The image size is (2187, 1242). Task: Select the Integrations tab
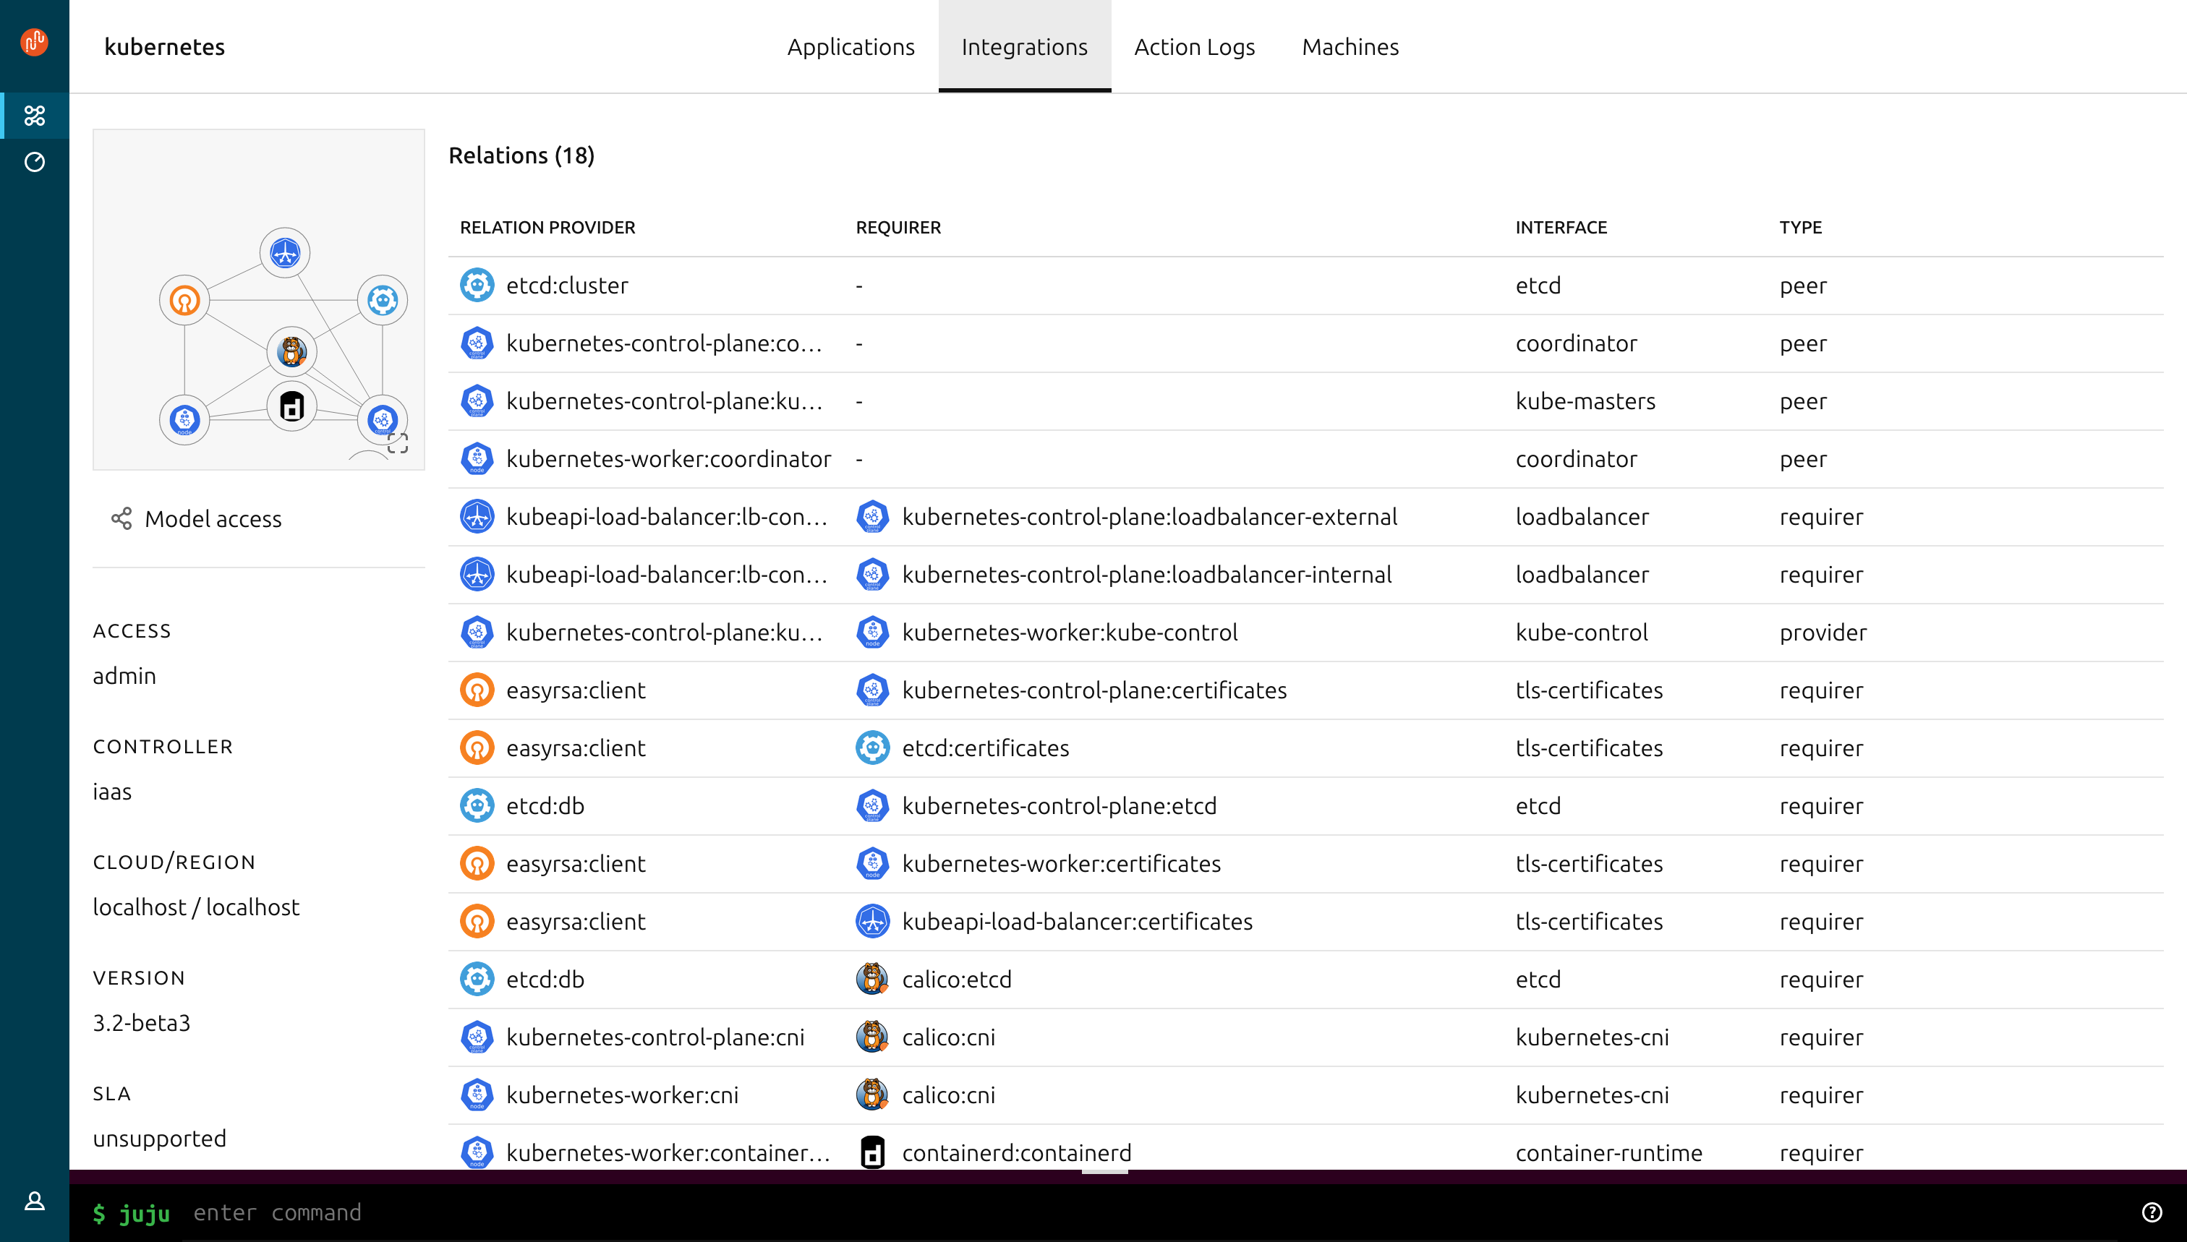click(1024, 47)
